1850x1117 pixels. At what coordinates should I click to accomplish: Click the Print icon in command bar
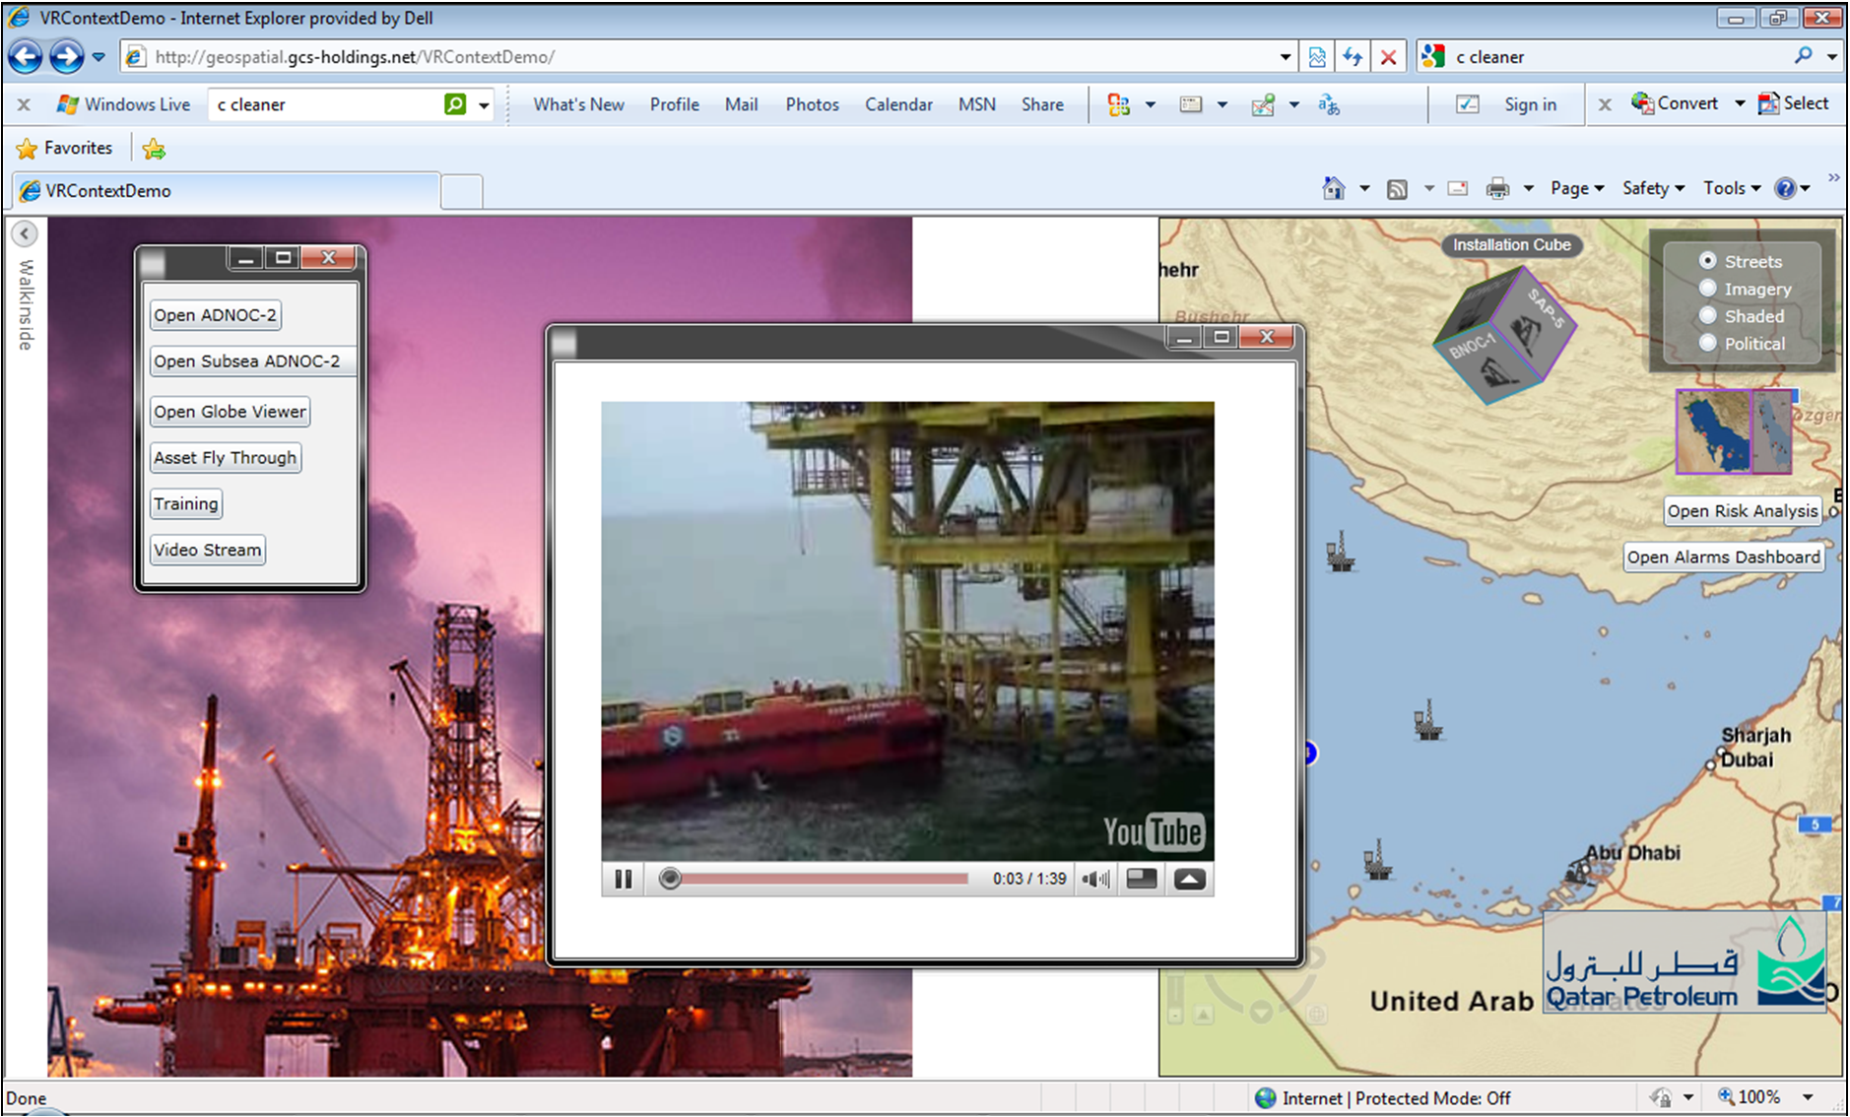point(1497,188)
